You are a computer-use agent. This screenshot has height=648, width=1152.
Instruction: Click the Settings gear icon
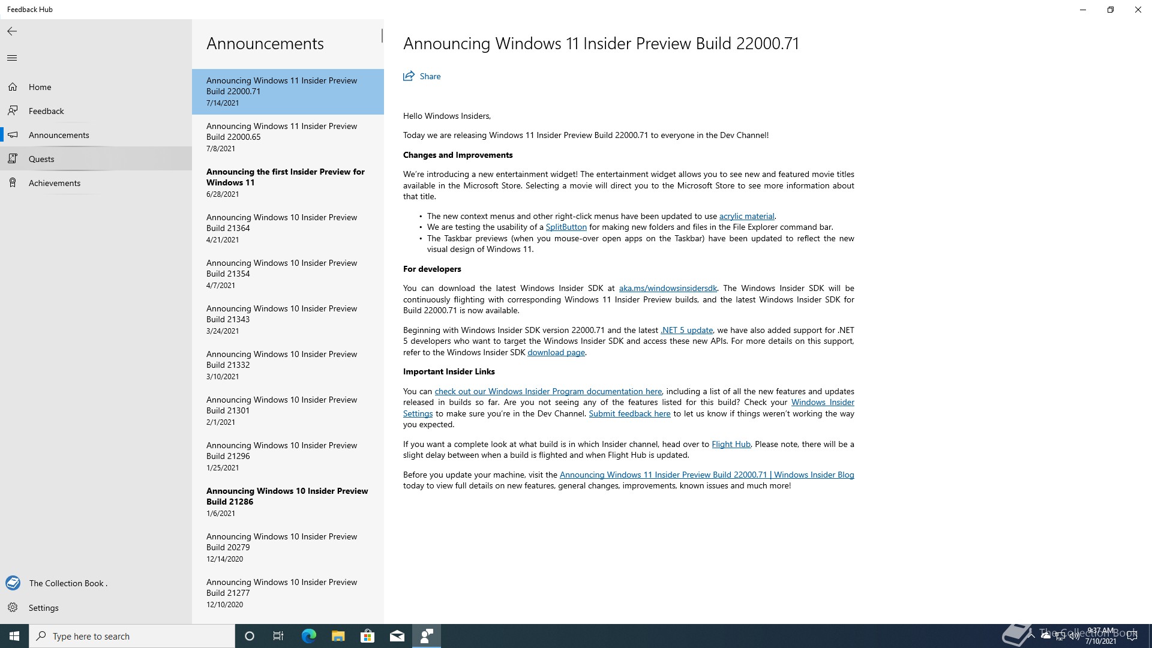[x=13, y=608]
